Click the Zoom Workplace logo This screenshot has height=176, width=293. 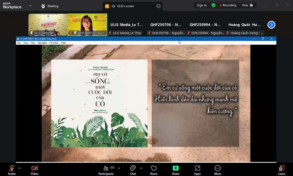click(12, 6)
